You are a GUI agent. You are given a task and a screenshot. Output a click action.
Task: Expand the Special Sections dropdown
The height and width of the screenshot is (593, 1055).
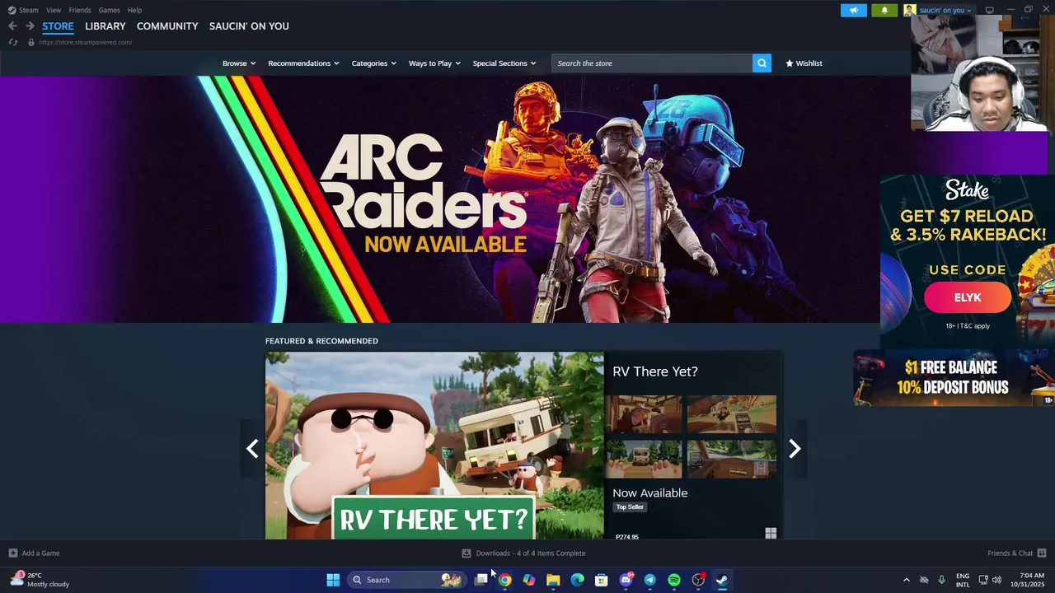(x=504, y=63)
